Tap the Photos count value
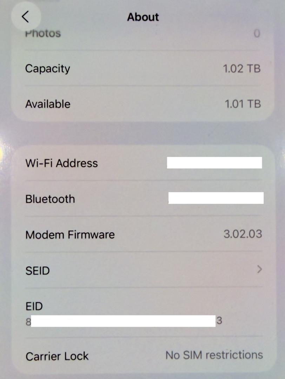Viewport: 285px width, 379px height. [x=257, y=34]
